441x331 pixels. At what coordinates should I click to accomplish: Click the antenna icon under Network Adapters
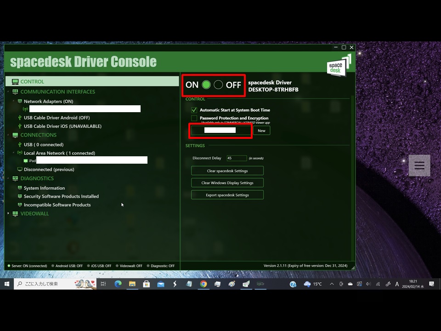[25, 109]
